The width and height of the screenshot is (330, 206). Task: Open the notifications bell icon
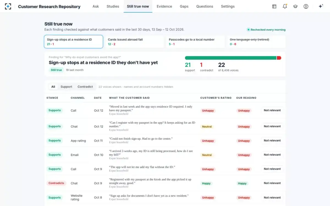click(285, 6)
